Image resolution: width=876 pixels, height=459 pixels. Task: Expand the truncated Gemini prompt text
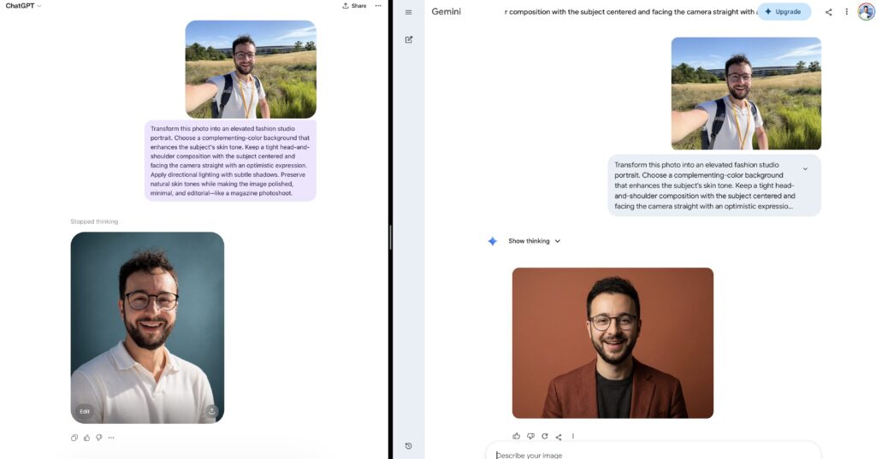tap(805, 168)
